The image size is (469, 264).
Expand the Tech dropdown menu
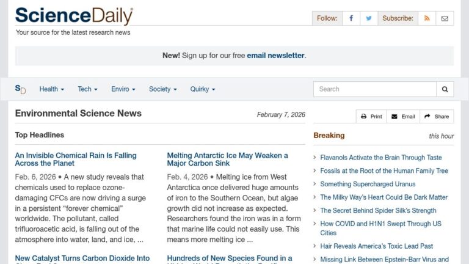(87, 89)
